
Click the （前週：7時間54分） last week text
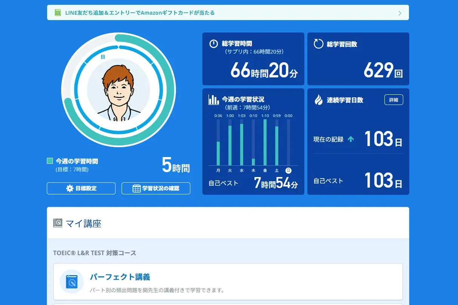(x=247, y=108)
